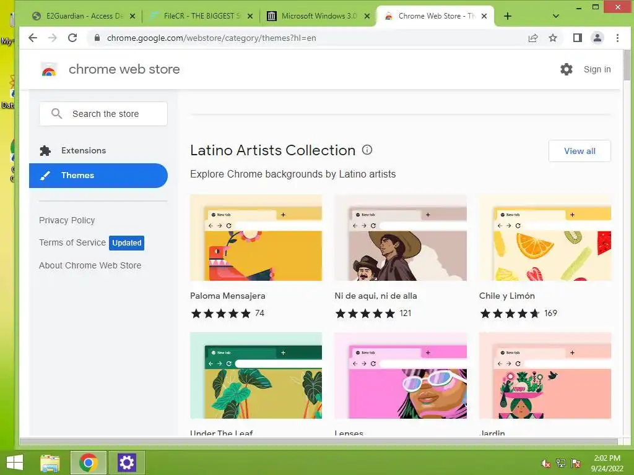Viewport: 634px width, 475px height.
Task: Open File Explorer from taskbar
Action: (x=50, y=463)
